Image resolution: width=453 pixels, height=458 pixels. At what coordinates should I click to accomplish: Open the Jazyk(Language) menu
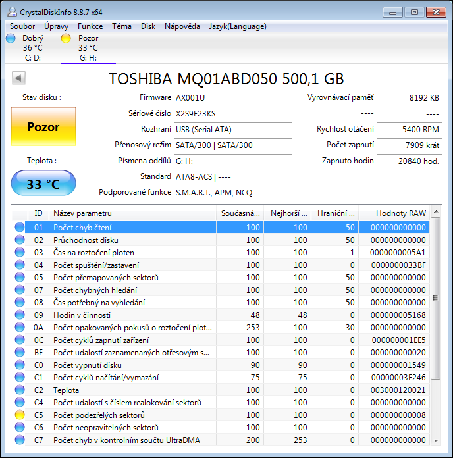(x=238, y=26)
